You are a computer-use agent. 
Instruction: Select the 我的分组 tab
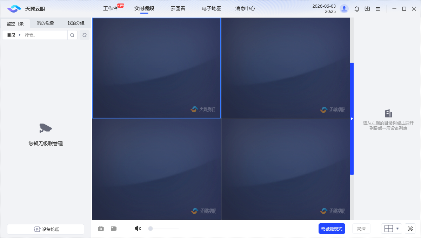point(76,23)
